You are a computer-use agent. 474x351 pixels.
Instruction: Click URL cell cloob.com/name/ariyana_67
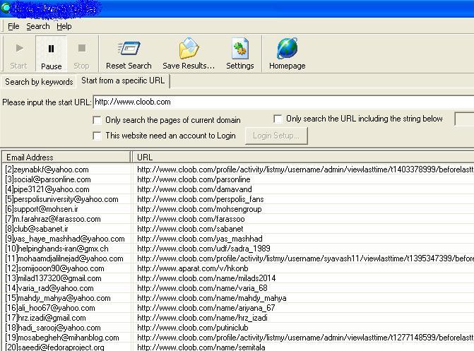click(x=206, y=308)
